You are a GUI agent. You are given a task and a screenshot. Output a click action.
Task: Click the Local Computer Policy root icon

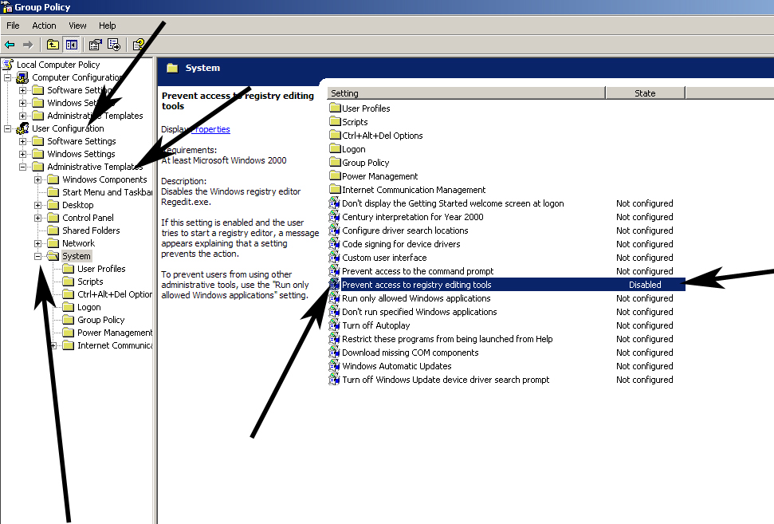(x=8, y=65)
